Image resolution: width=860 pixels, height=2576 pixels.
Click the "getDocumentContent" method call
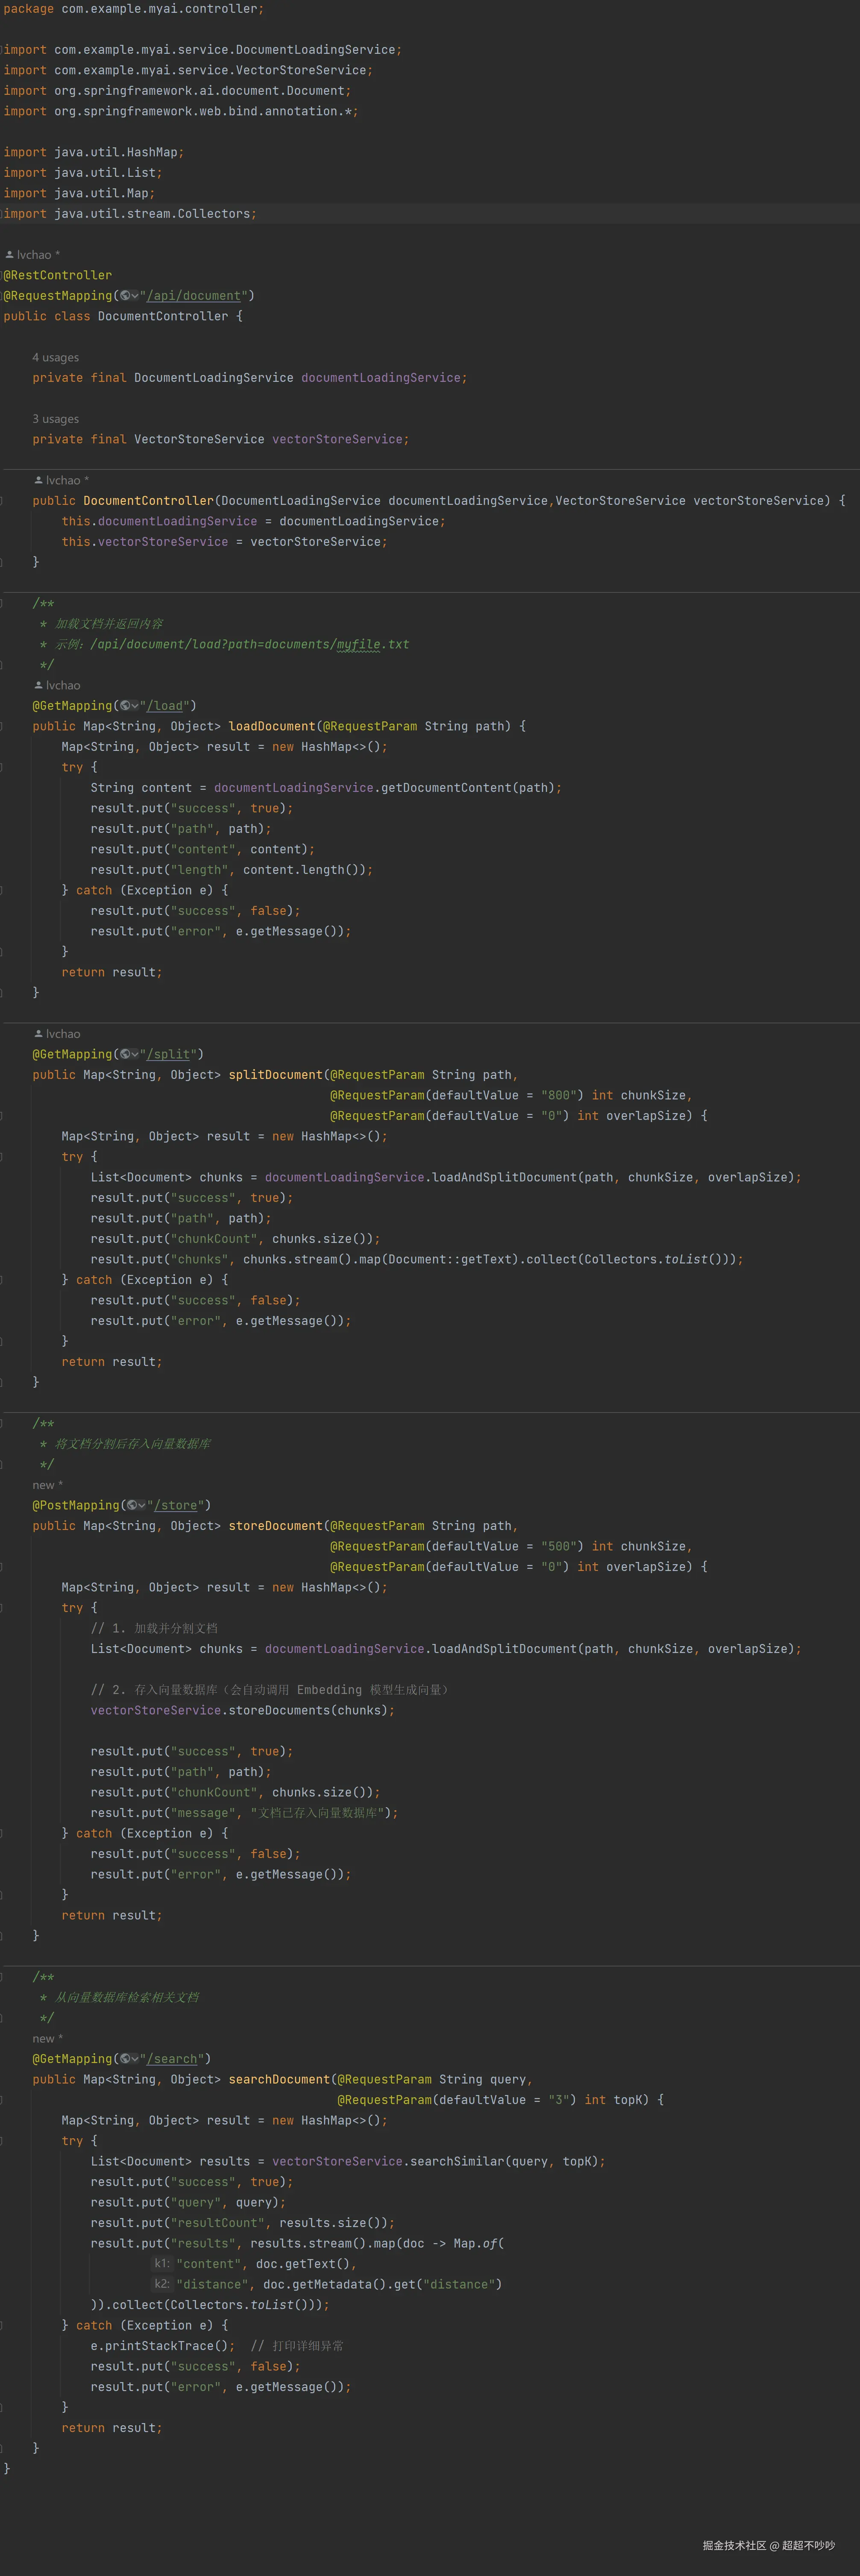446,788
